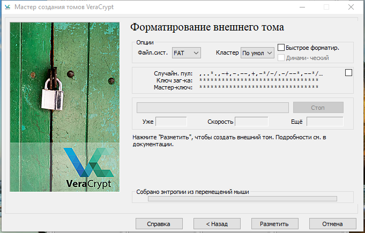Click the Нажмите "Разметить" instruction text
Image resolution: width=365 pixels, height=233 pixels.
pos(229,141)
